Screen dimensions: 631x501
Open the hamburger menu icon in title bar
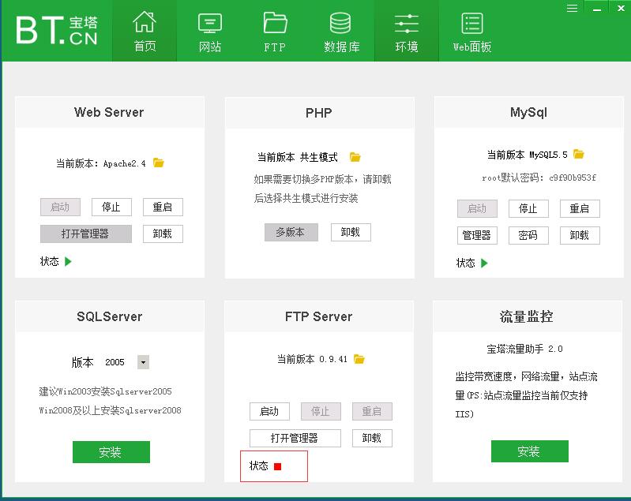pos(572,8)
